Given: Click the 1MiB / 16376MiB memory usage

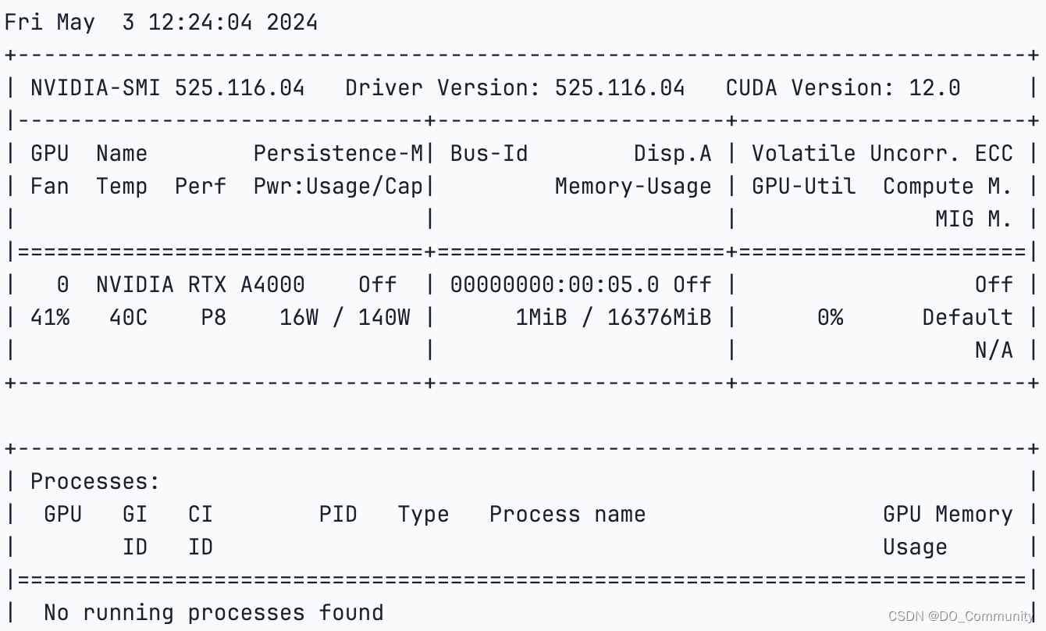Looking at the screenshot, I should [x=614, y=317].
